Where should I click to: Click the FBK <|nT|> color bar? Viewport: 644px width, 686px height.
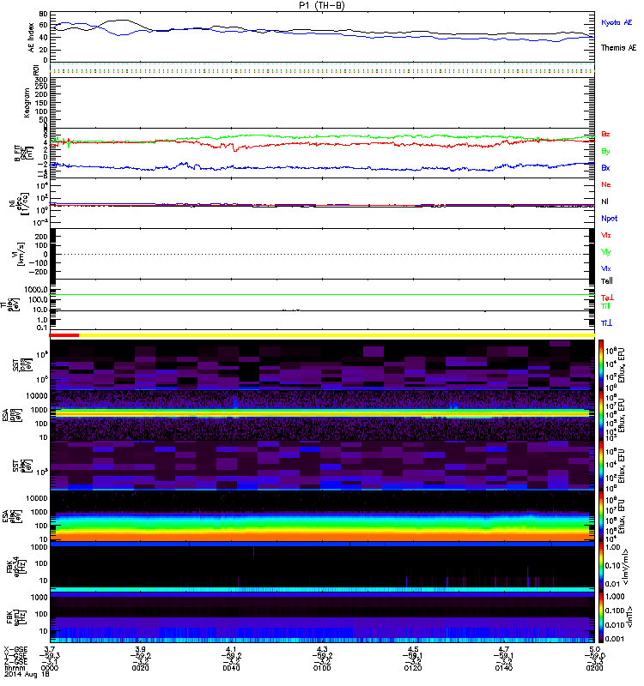click(x=601, y=617)
